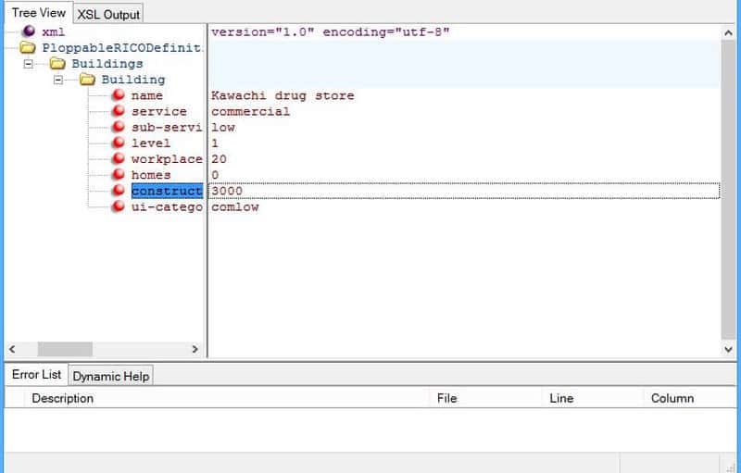Screen dimensions: 741x473
Task: Click the Buildings folder icon
Action: point(57,64)
